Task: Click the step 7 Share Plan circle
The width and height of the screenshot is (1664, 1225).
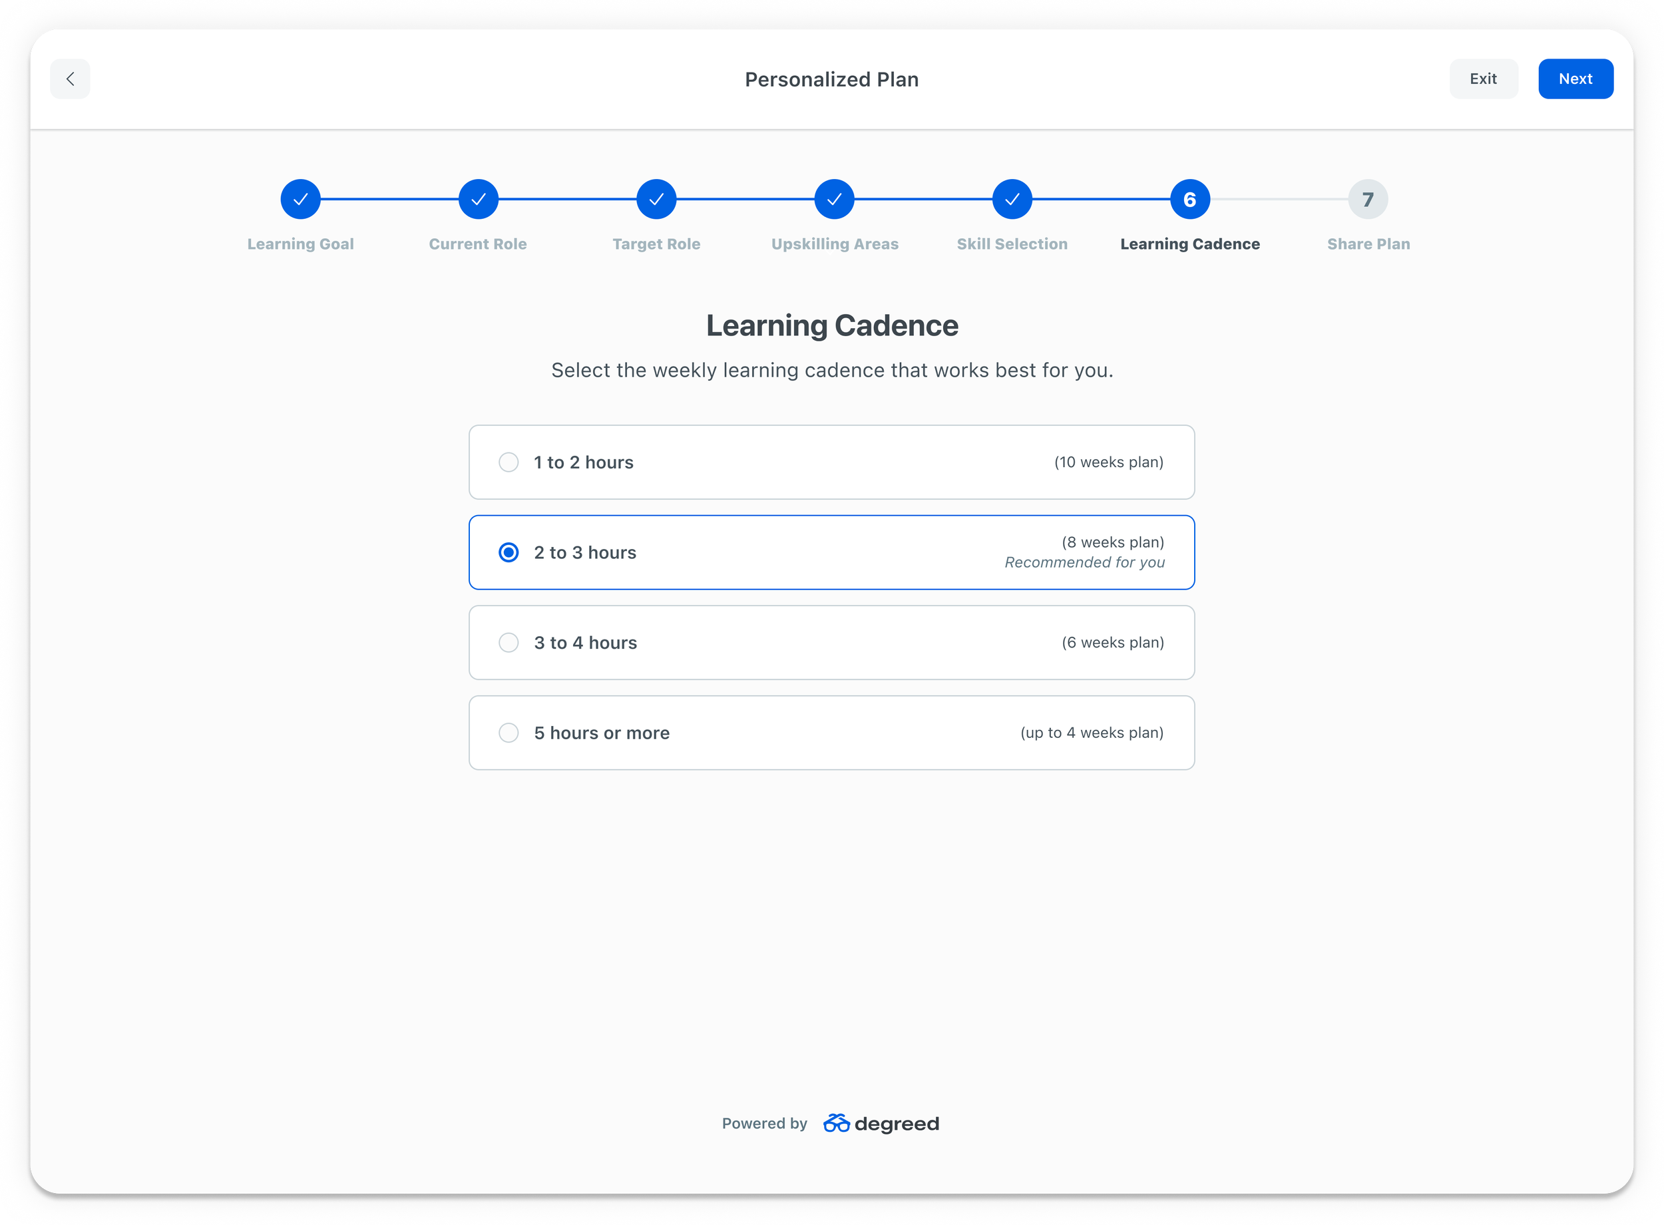Action: [x=1368, y=200]
